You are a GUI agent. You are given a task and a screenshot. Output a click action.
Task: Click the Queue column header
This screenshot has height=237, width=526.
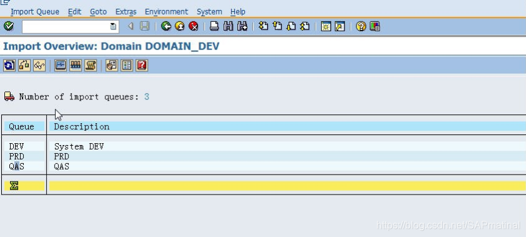21,126
